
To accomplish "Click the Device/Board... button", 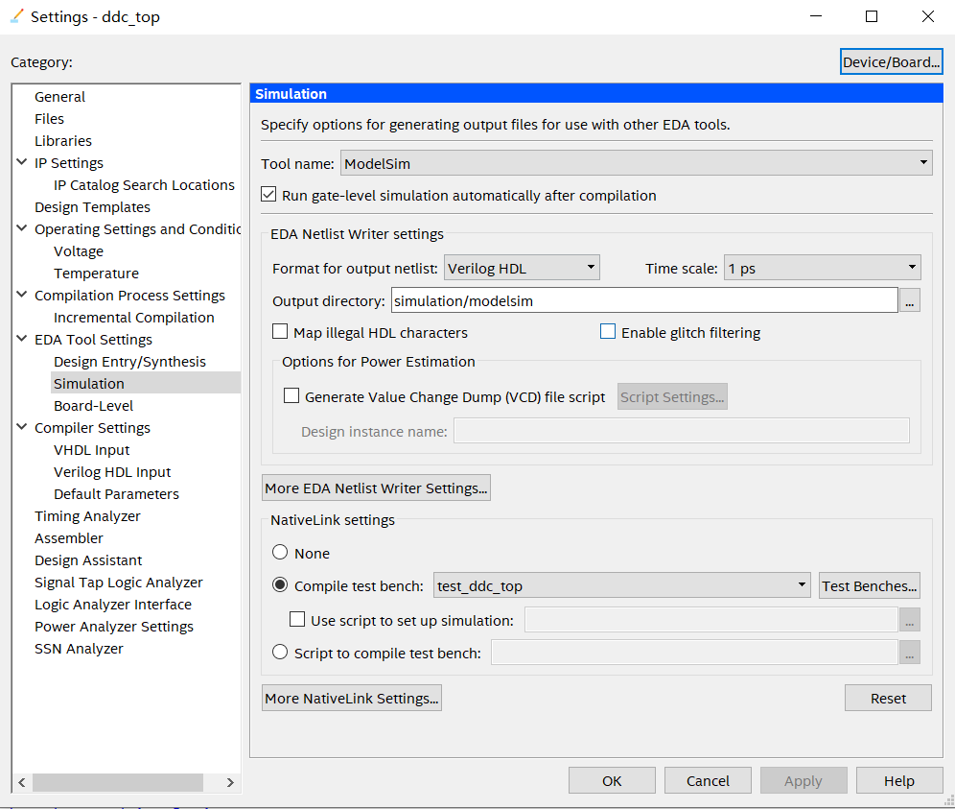I will pos(891,62).
